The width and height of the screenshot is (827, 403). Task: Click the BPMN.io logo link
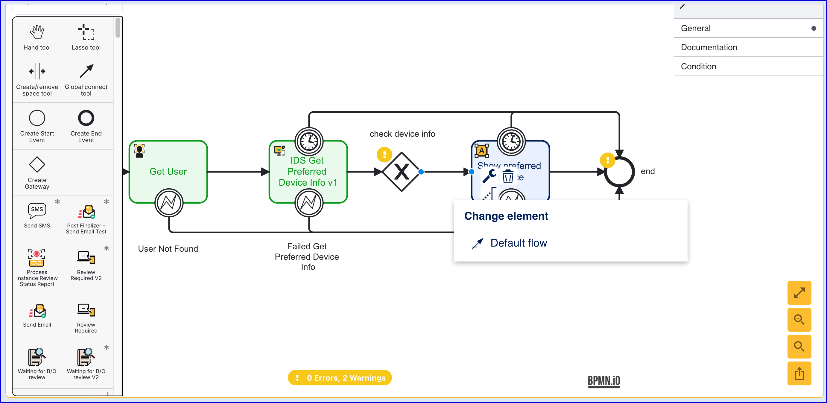coord(603,381)
